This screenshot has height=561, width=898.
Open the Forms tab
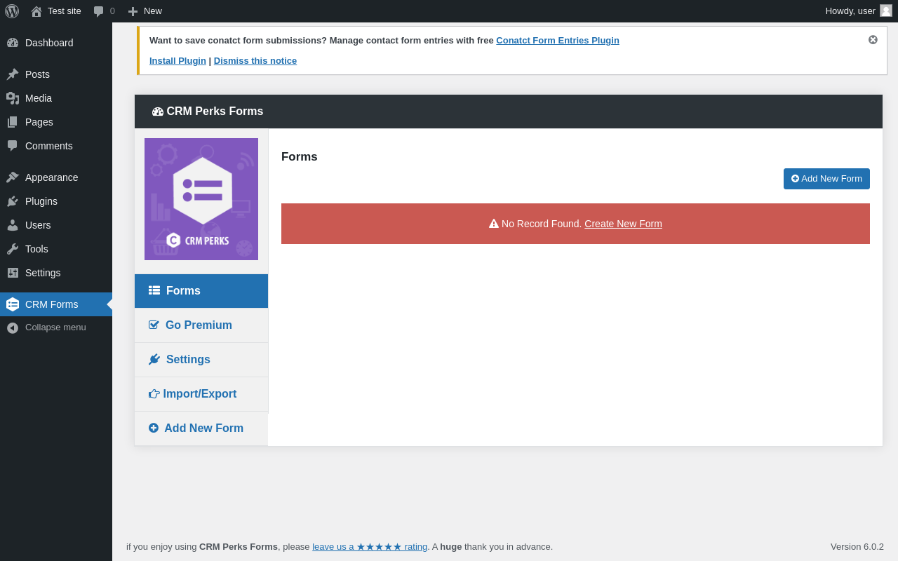[201, 291]
